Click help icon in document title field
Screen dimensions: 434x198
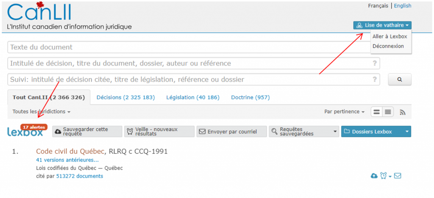click(374, 63)
